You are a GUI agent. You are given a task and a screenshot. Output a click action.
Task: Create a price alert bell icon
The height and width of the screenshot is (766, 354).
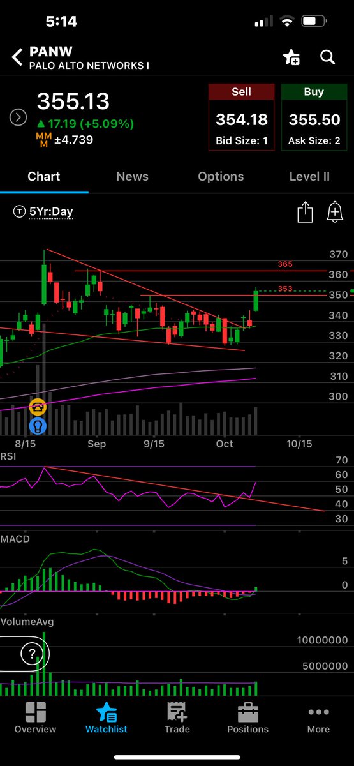pos(334,212)
